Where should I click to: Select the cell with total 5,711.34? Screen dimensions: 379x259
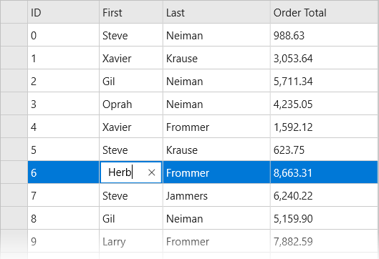tap(324, 81)
